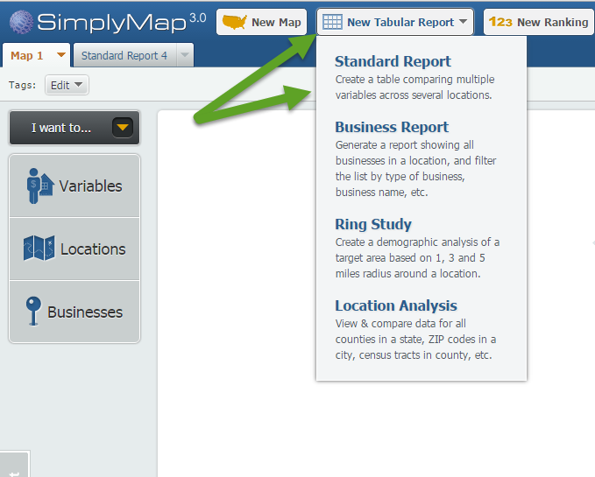Screen dimensions: 595x477
Task: Switch to the Standard Report 4 tab
Action: tap(124, 55)
